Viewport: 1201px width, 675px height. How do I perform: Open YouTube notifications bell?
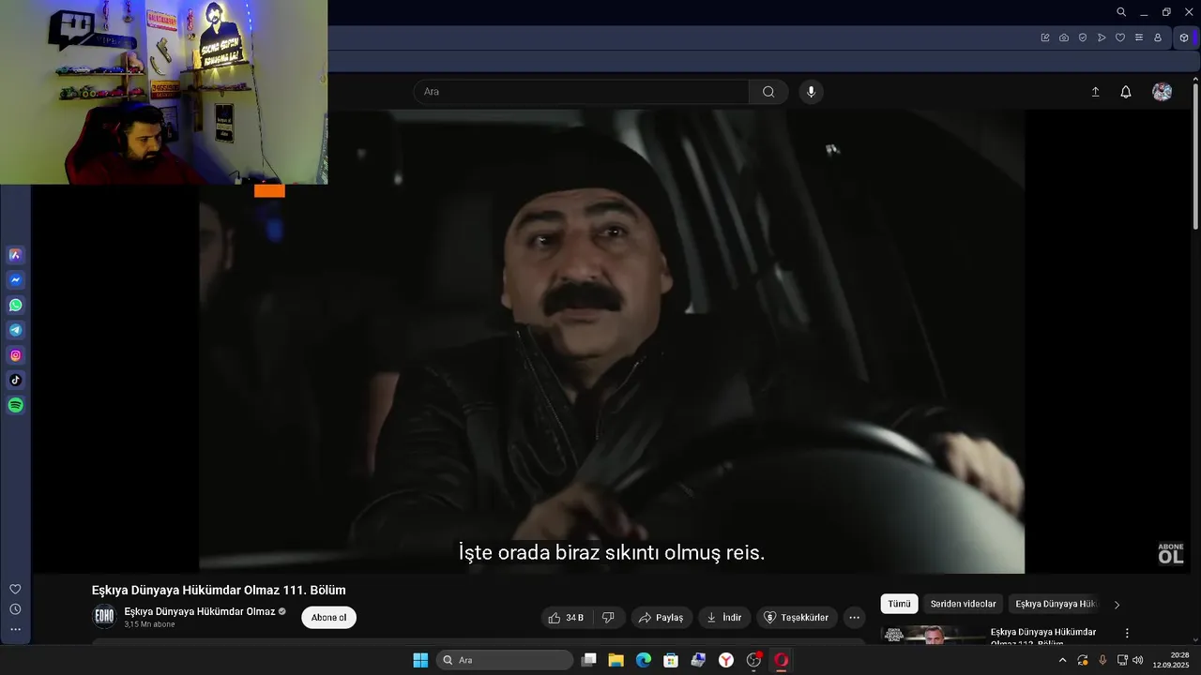1126,92
